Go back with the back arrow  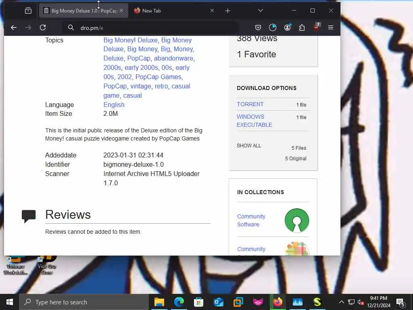point(14,27)
